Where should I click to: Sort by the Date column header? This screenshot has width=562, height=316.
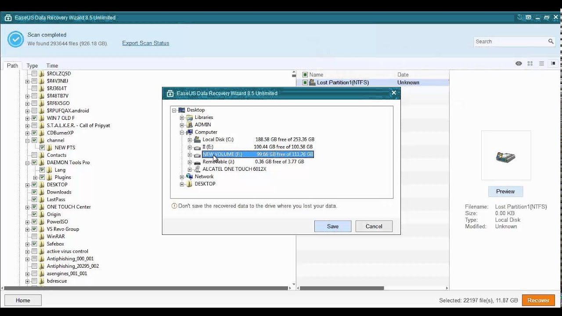(x=403, y=75)
